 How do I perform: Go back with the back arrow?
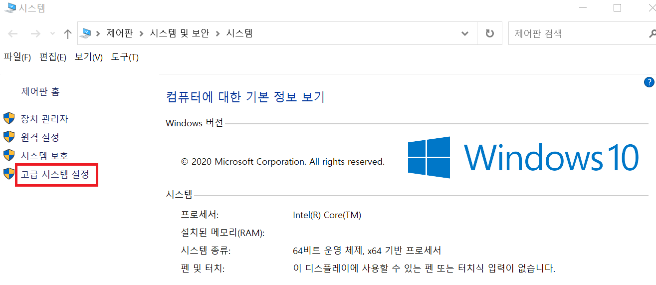click(x=13, y=34)
